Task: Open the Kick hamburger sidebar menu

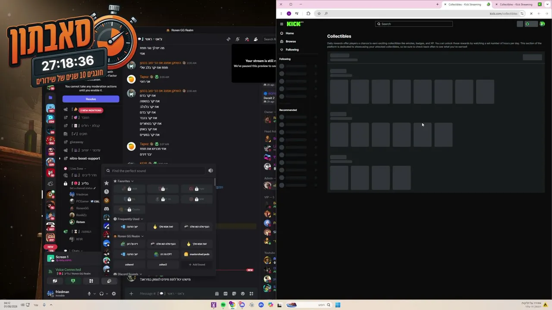Action: (x=282, y=24)
